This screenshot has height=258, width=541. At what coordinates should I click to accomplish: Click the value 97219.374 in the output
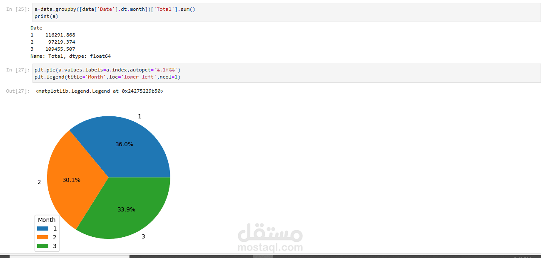[x=62, y=42]
